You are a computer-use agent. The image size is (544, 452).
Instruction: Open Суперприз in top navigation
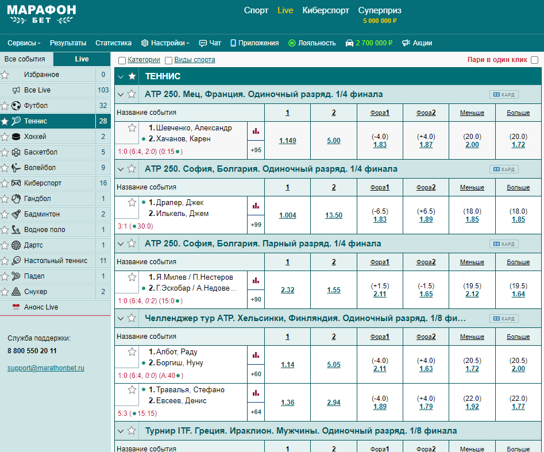point(380,10)
